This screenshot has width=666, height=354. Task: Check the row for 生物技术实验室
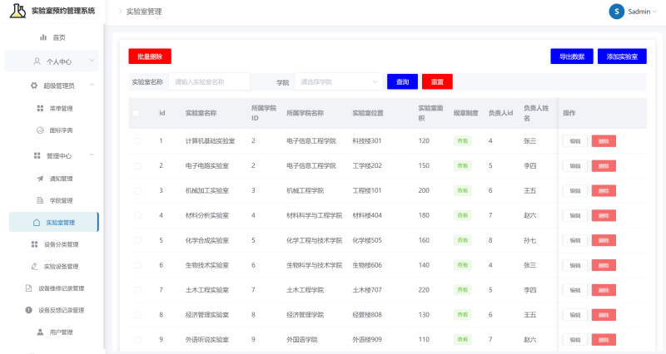[x=137, y=265]
